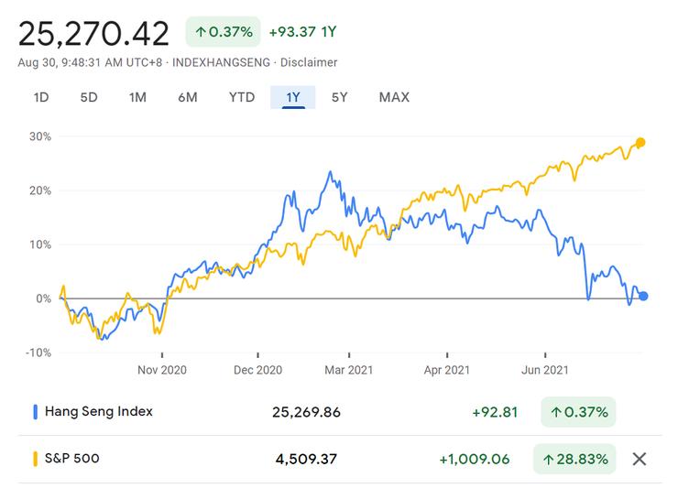Click the blue Hang Seng color swatch
This screenshot has width=678, height=499.
[35, 412]
